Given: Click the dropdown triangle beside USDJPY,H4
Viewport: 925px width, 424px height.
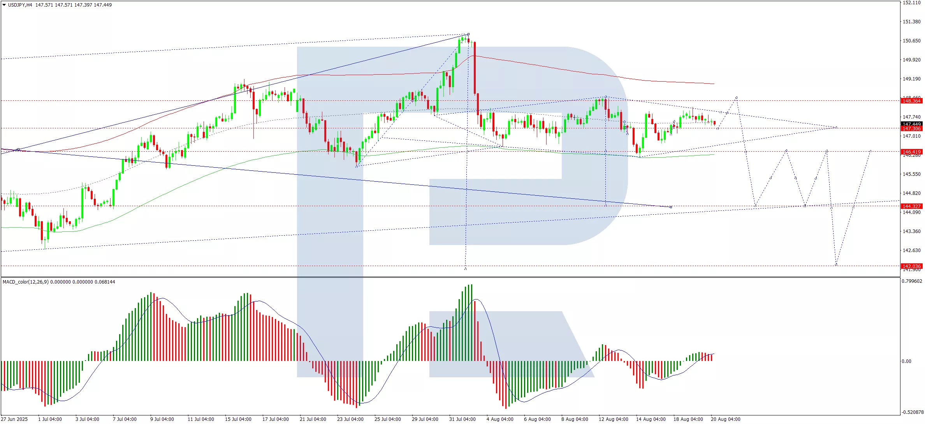Looking at the screenshot, I should [4, 5].
